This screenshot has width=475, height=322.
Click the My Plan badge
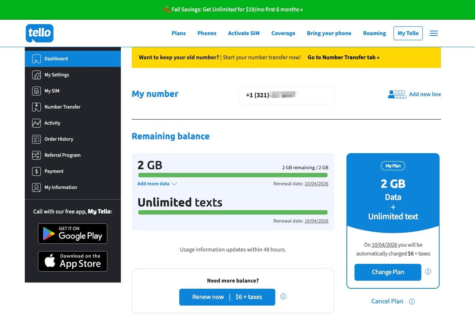click(x=393, y=166)
